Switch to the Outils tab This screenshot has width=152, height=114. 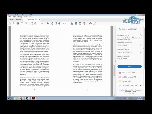click(19, 20)
